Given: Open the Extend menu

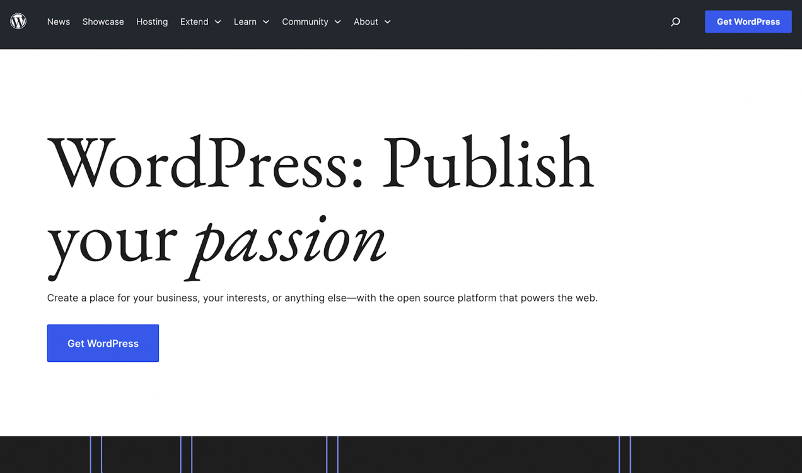Looking at the screenshot, I should 194,21.
